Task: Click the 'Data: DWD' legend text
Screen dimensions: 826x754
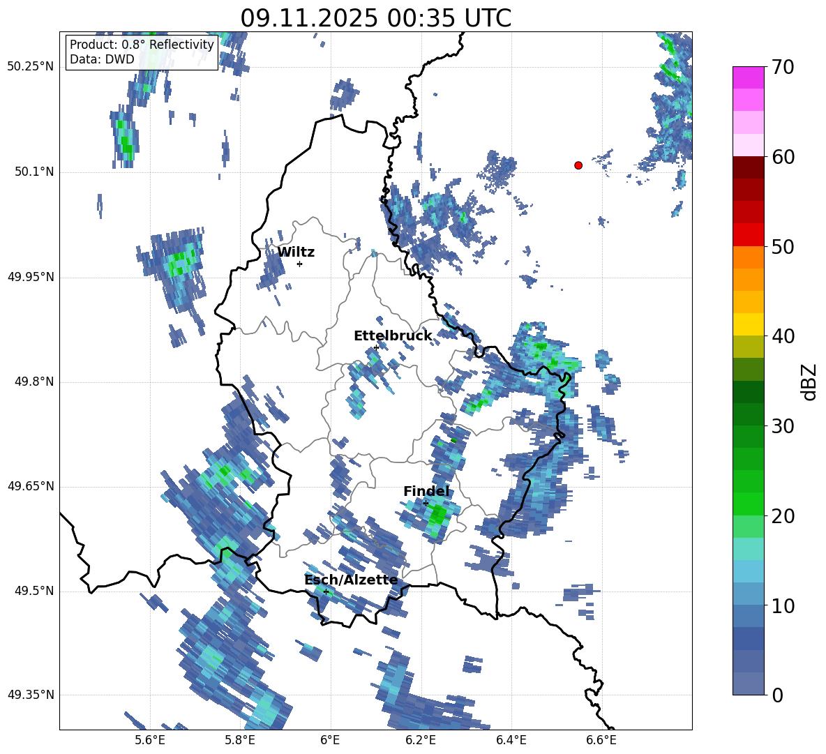Action: point(102,59)
